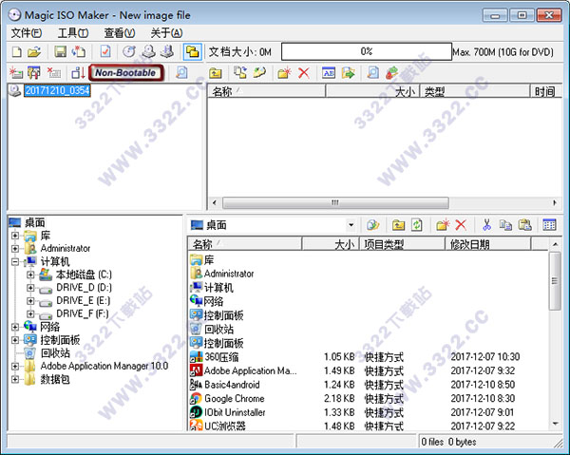Click the paste icon in local toolbar

pos(525,225)
